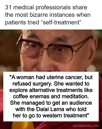Viewport: 102px width, 129px height.
Task: Click the headline line "the most bizarre instances when"
Action: (x=48, y=15)
